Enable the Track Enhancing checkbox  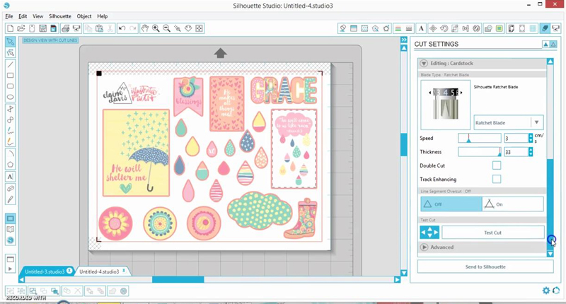click(x=497, y=179)
